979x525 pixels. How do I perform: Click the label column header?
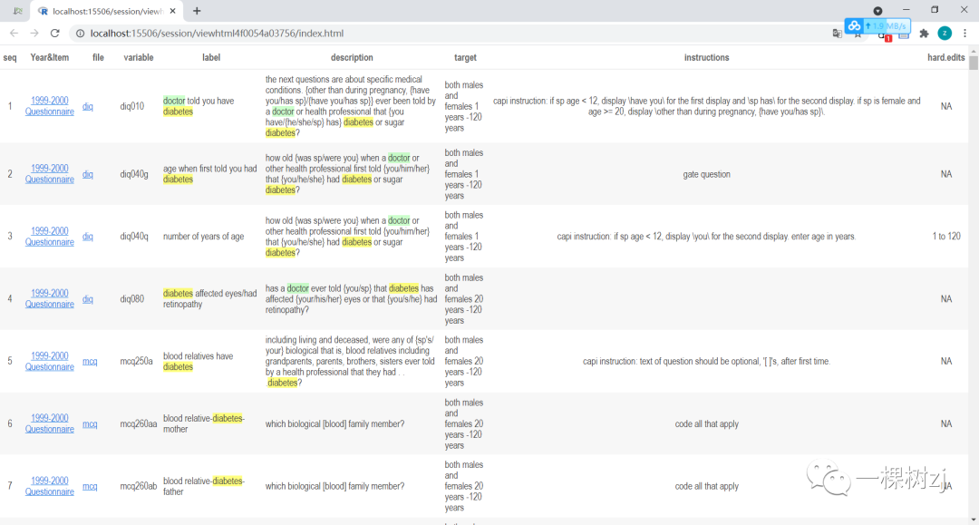pyautogui.click(x=211, y=57)
